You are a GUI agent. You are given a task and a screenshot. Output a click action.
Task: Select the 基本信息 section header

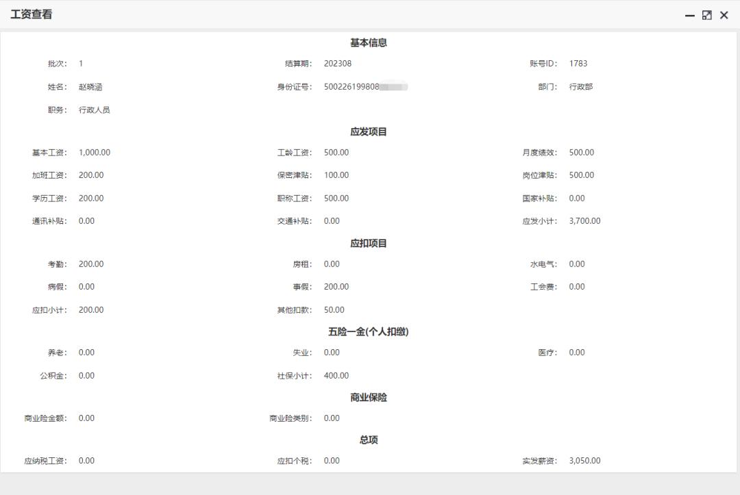[370, 42]
